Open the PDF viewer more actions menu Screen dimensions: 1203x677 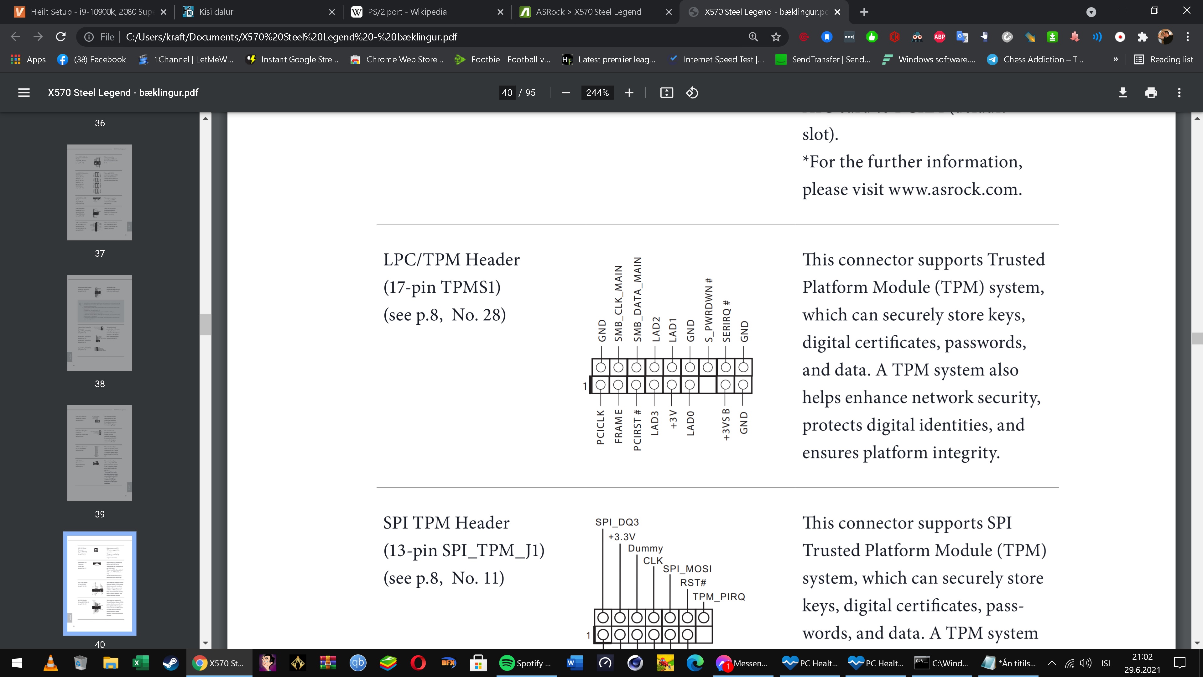pyautogui.click(x=1179, y=92)
